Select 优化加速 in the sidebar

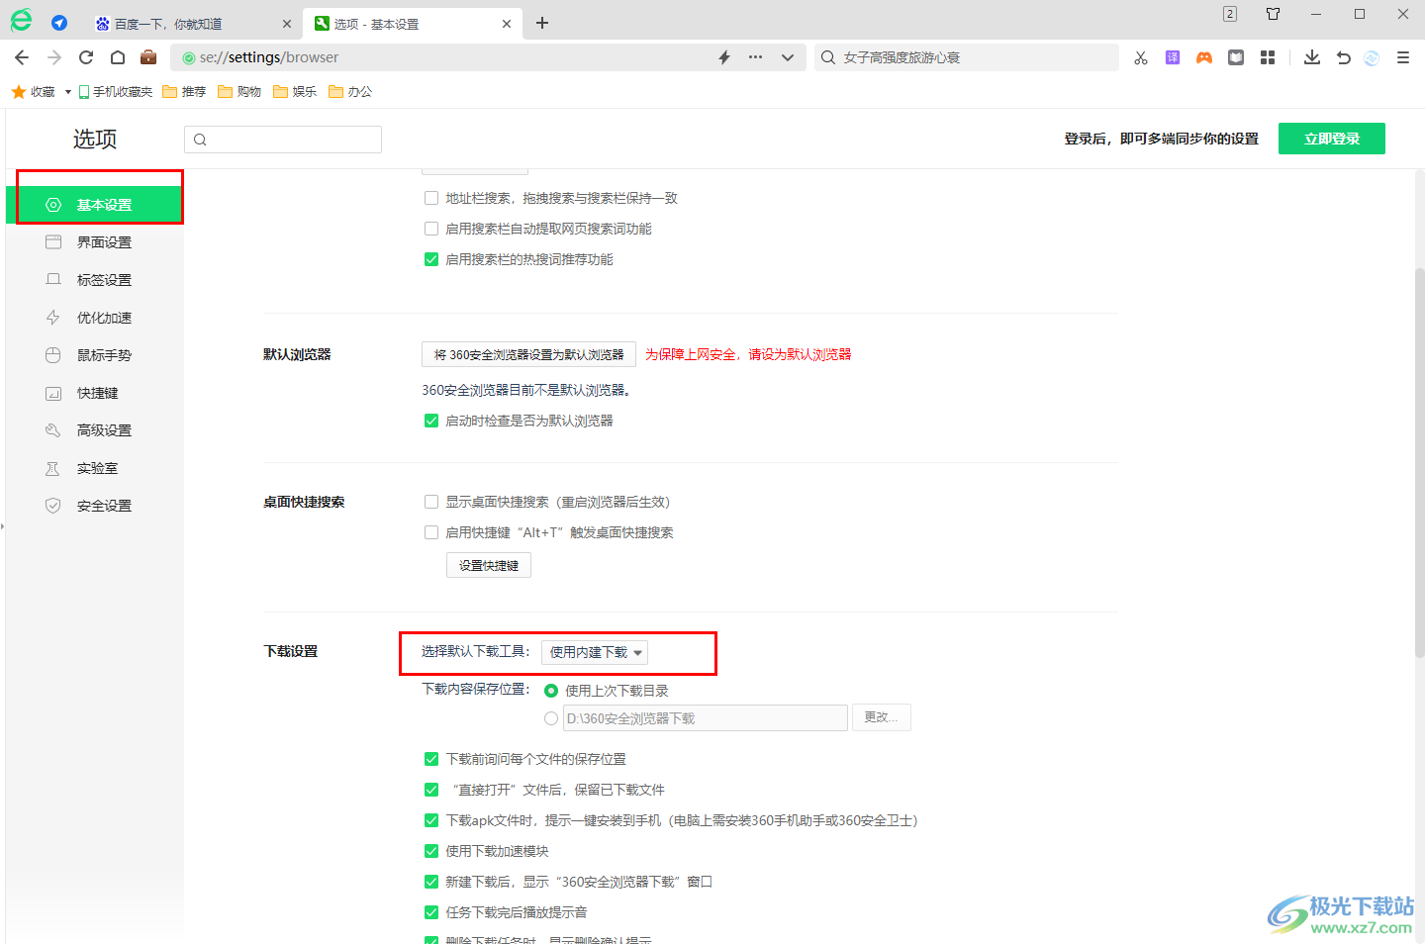coord(95,318)
